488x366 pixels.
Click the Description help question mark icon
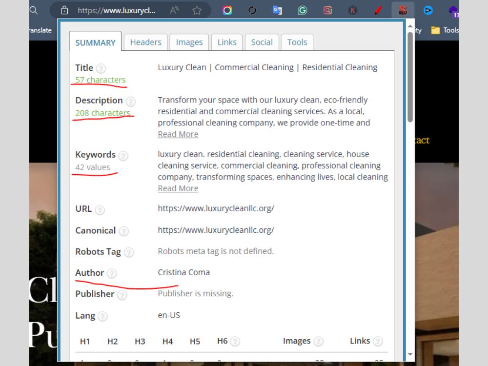130,101
